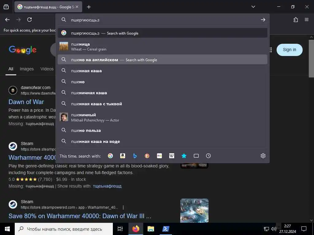The image size is (314, 235).
Task: Expand the list all tabs chevron
Action: 253,7
